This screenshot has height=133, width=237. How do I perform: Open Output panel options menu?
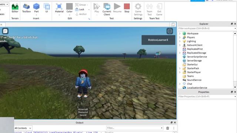[x=174, y=128]
